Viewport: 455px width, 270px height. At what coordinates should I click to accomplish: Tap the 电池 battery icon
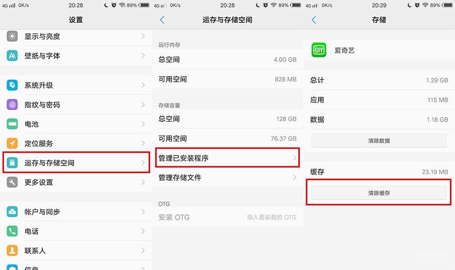[12, 124]
